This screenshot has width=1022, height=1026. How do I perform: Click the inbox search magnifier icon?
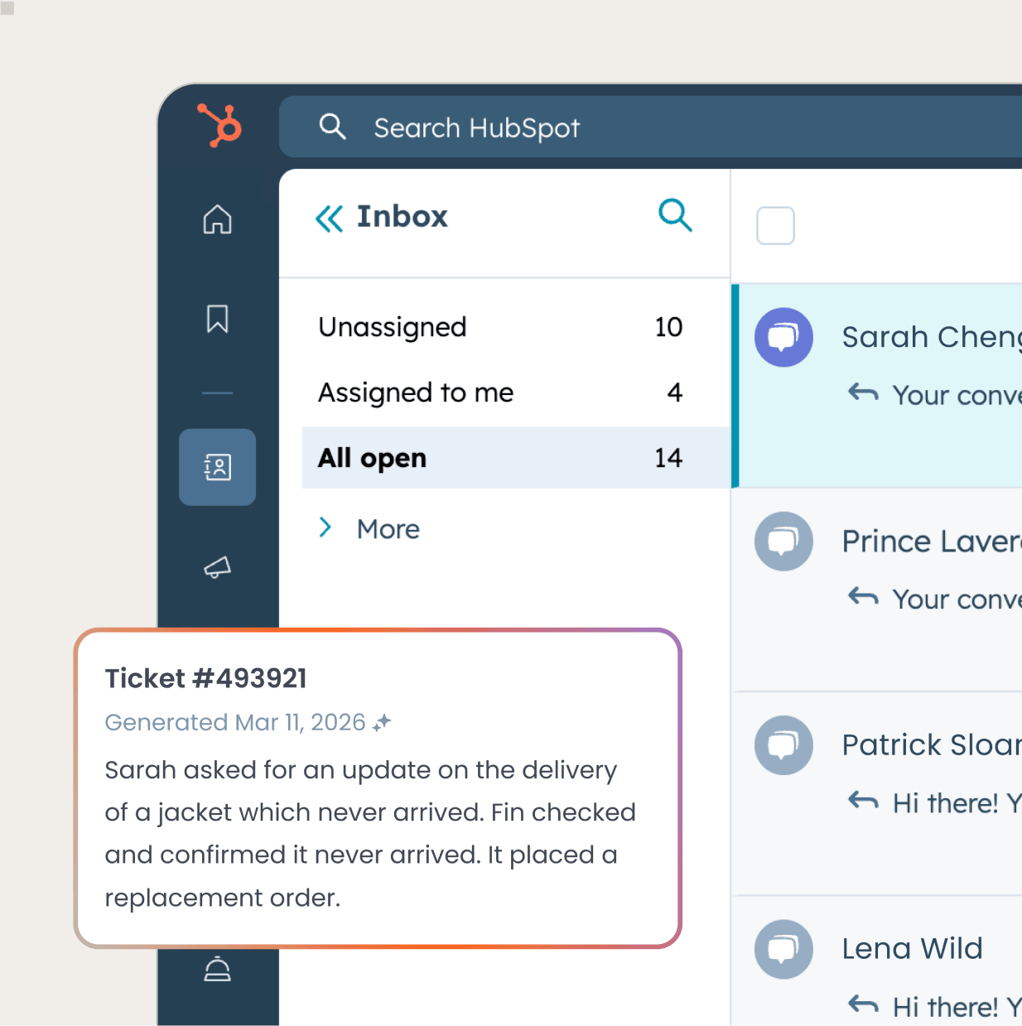coord(675,215)
